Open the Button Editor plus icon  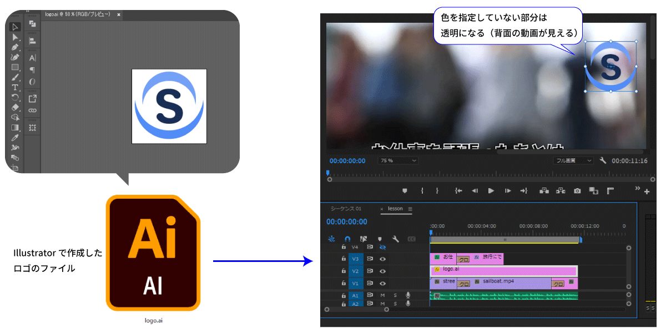point(647,192)
